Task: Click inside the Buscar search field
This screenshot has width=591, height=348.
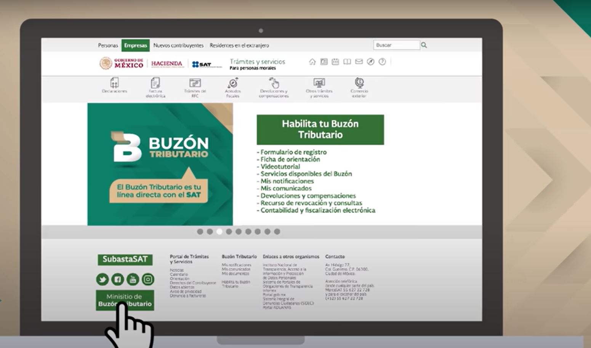Action: (x=396, y=45)
